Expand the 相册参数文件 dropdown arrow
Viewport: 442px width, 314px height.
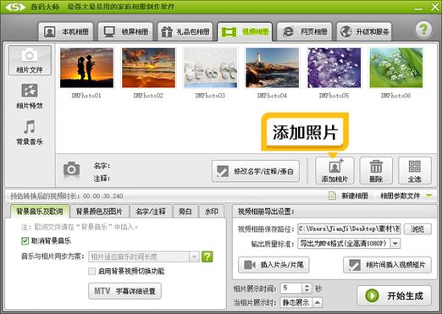[429, 196]
